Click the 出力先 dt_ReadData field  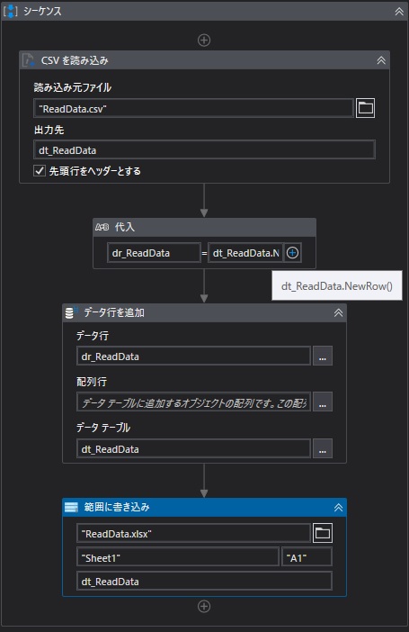205,150
